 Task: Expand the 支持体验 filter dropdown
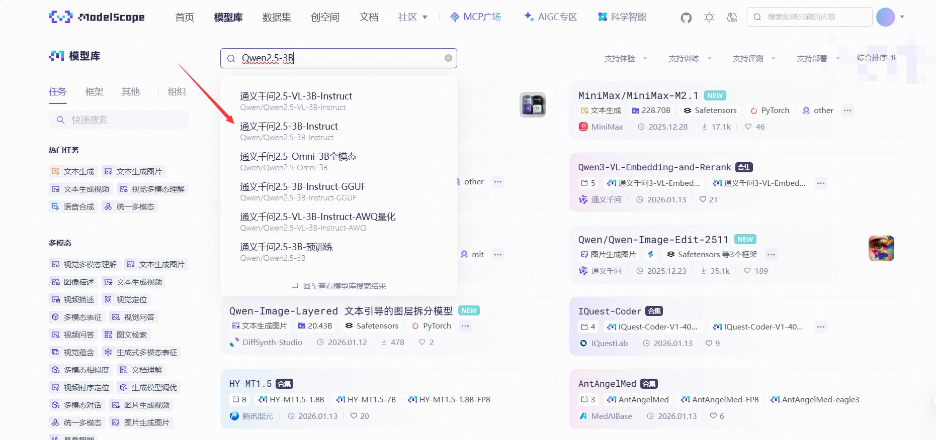pyautogui.click(x=626, y=59)
